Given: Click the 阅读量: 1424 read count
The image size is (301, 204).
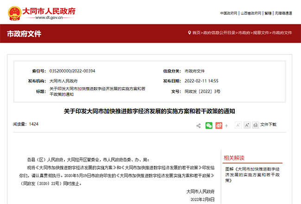Looking at the screenshot, I should 26,124.
